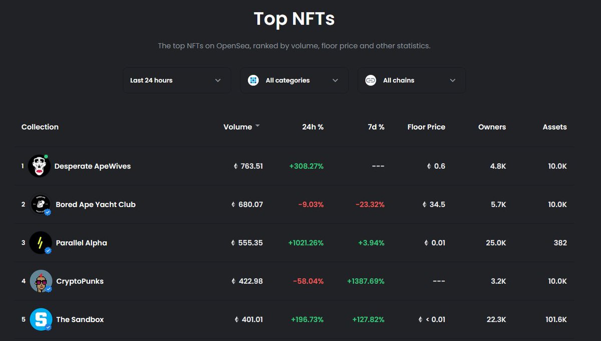Click the ETH icon beside floor price 0.6
This screenshot has width=601, height=341.
pos(429,166)
